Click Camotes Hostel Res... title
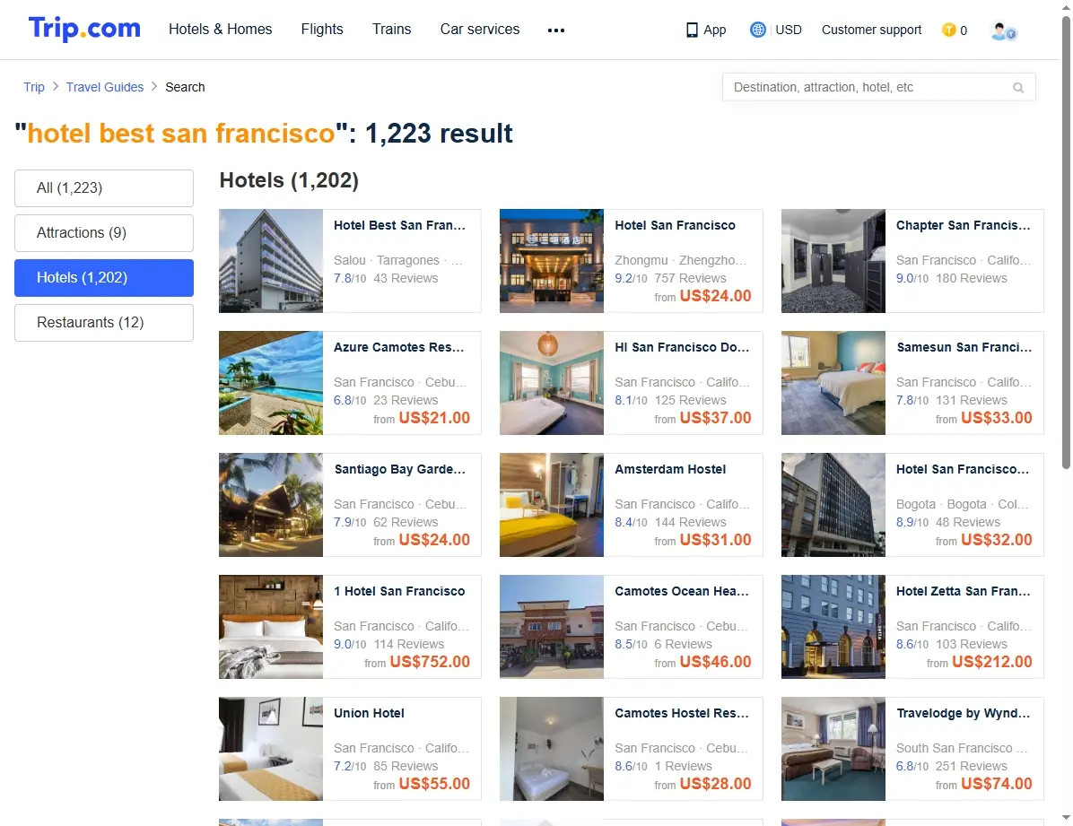Screen dimensions: 1073x826 pyautogui.click(x=682, y=712)
